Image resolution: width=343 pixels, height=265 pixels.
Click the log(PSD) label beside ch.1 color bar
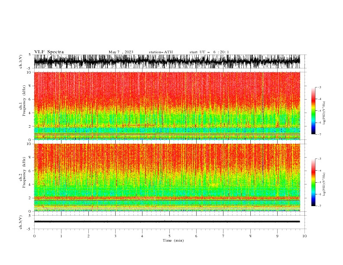click(324, 113)
